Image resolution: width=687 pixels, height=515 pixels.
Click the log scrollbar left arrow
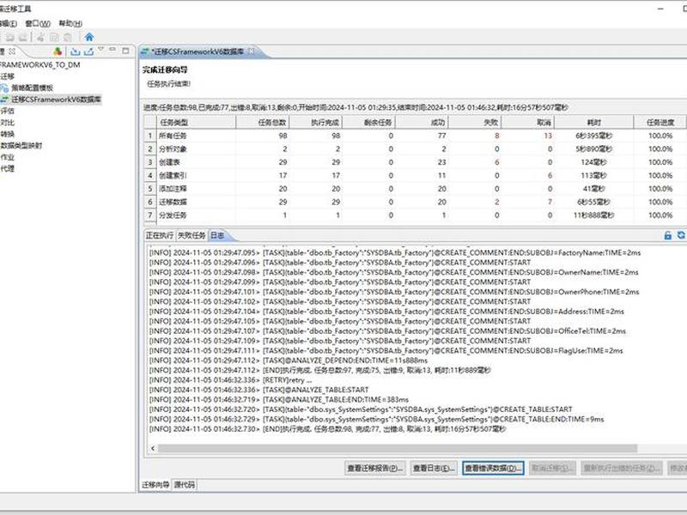coord(153,448)
